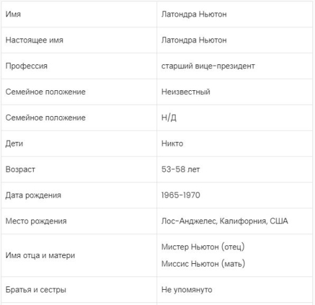Click the «Дети» row label
Screen dimensions: 315x305
(14, 144)
